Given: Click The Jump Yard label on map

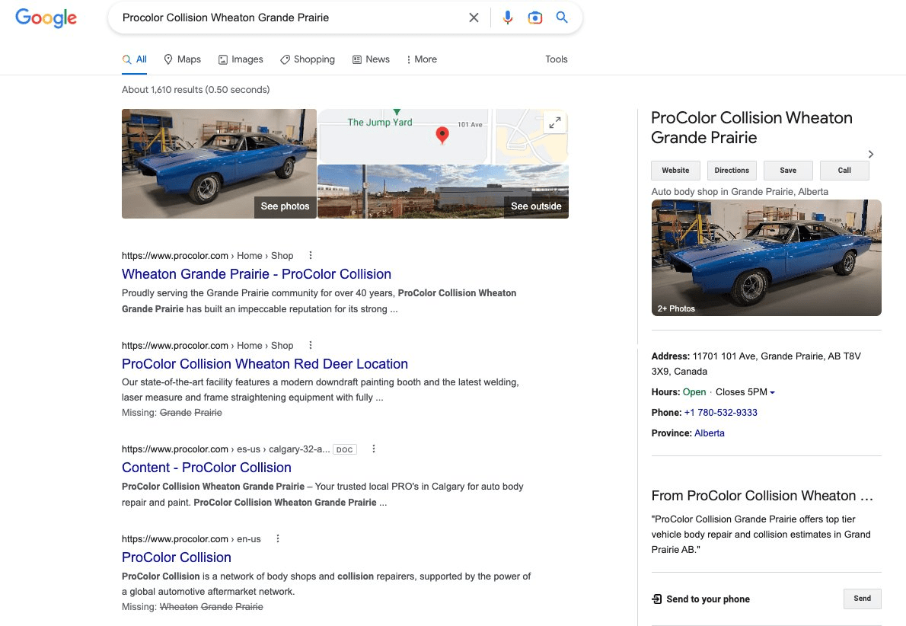Looking at the screenshot, I should pyautogui.click(x=380, y=123).
